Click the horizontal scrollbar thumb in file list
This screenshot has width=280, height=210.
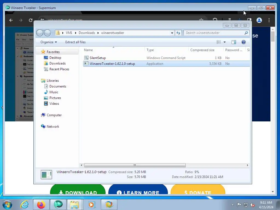coord(135,165)
